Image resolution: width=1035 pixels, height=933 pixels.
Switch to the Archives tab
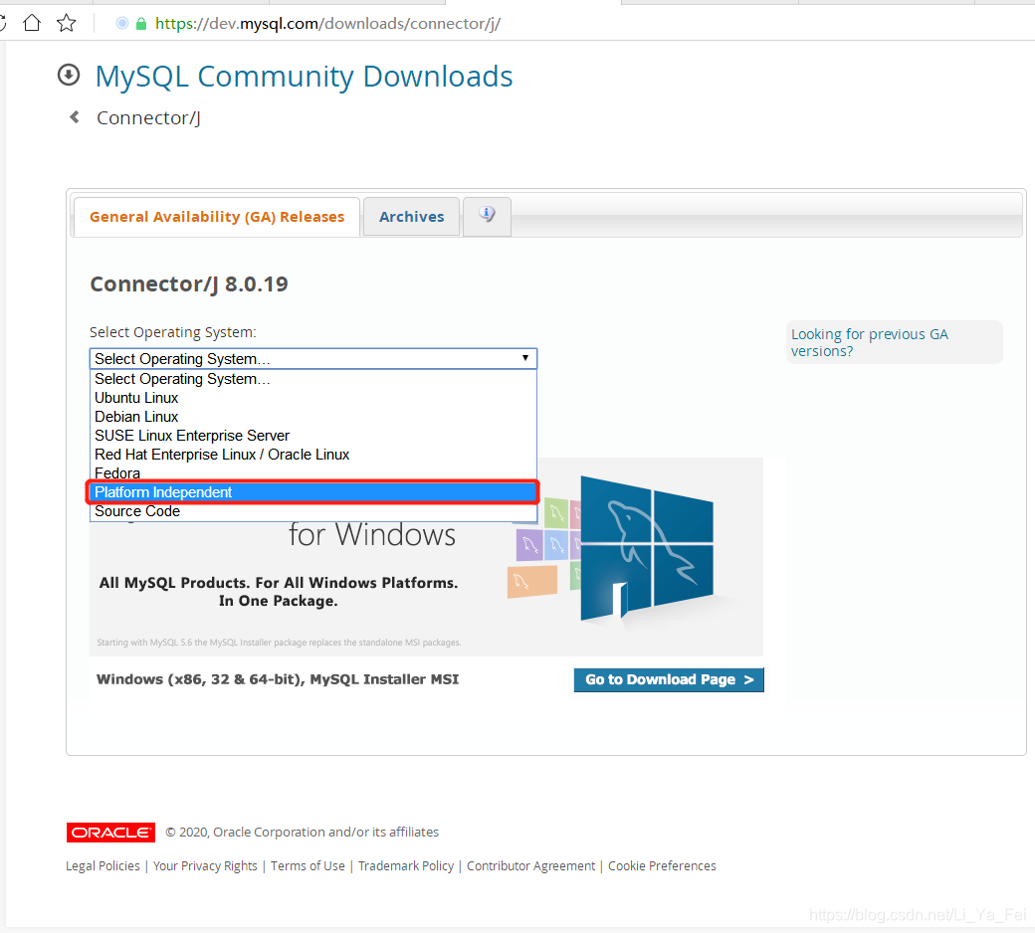click(411, 217)
